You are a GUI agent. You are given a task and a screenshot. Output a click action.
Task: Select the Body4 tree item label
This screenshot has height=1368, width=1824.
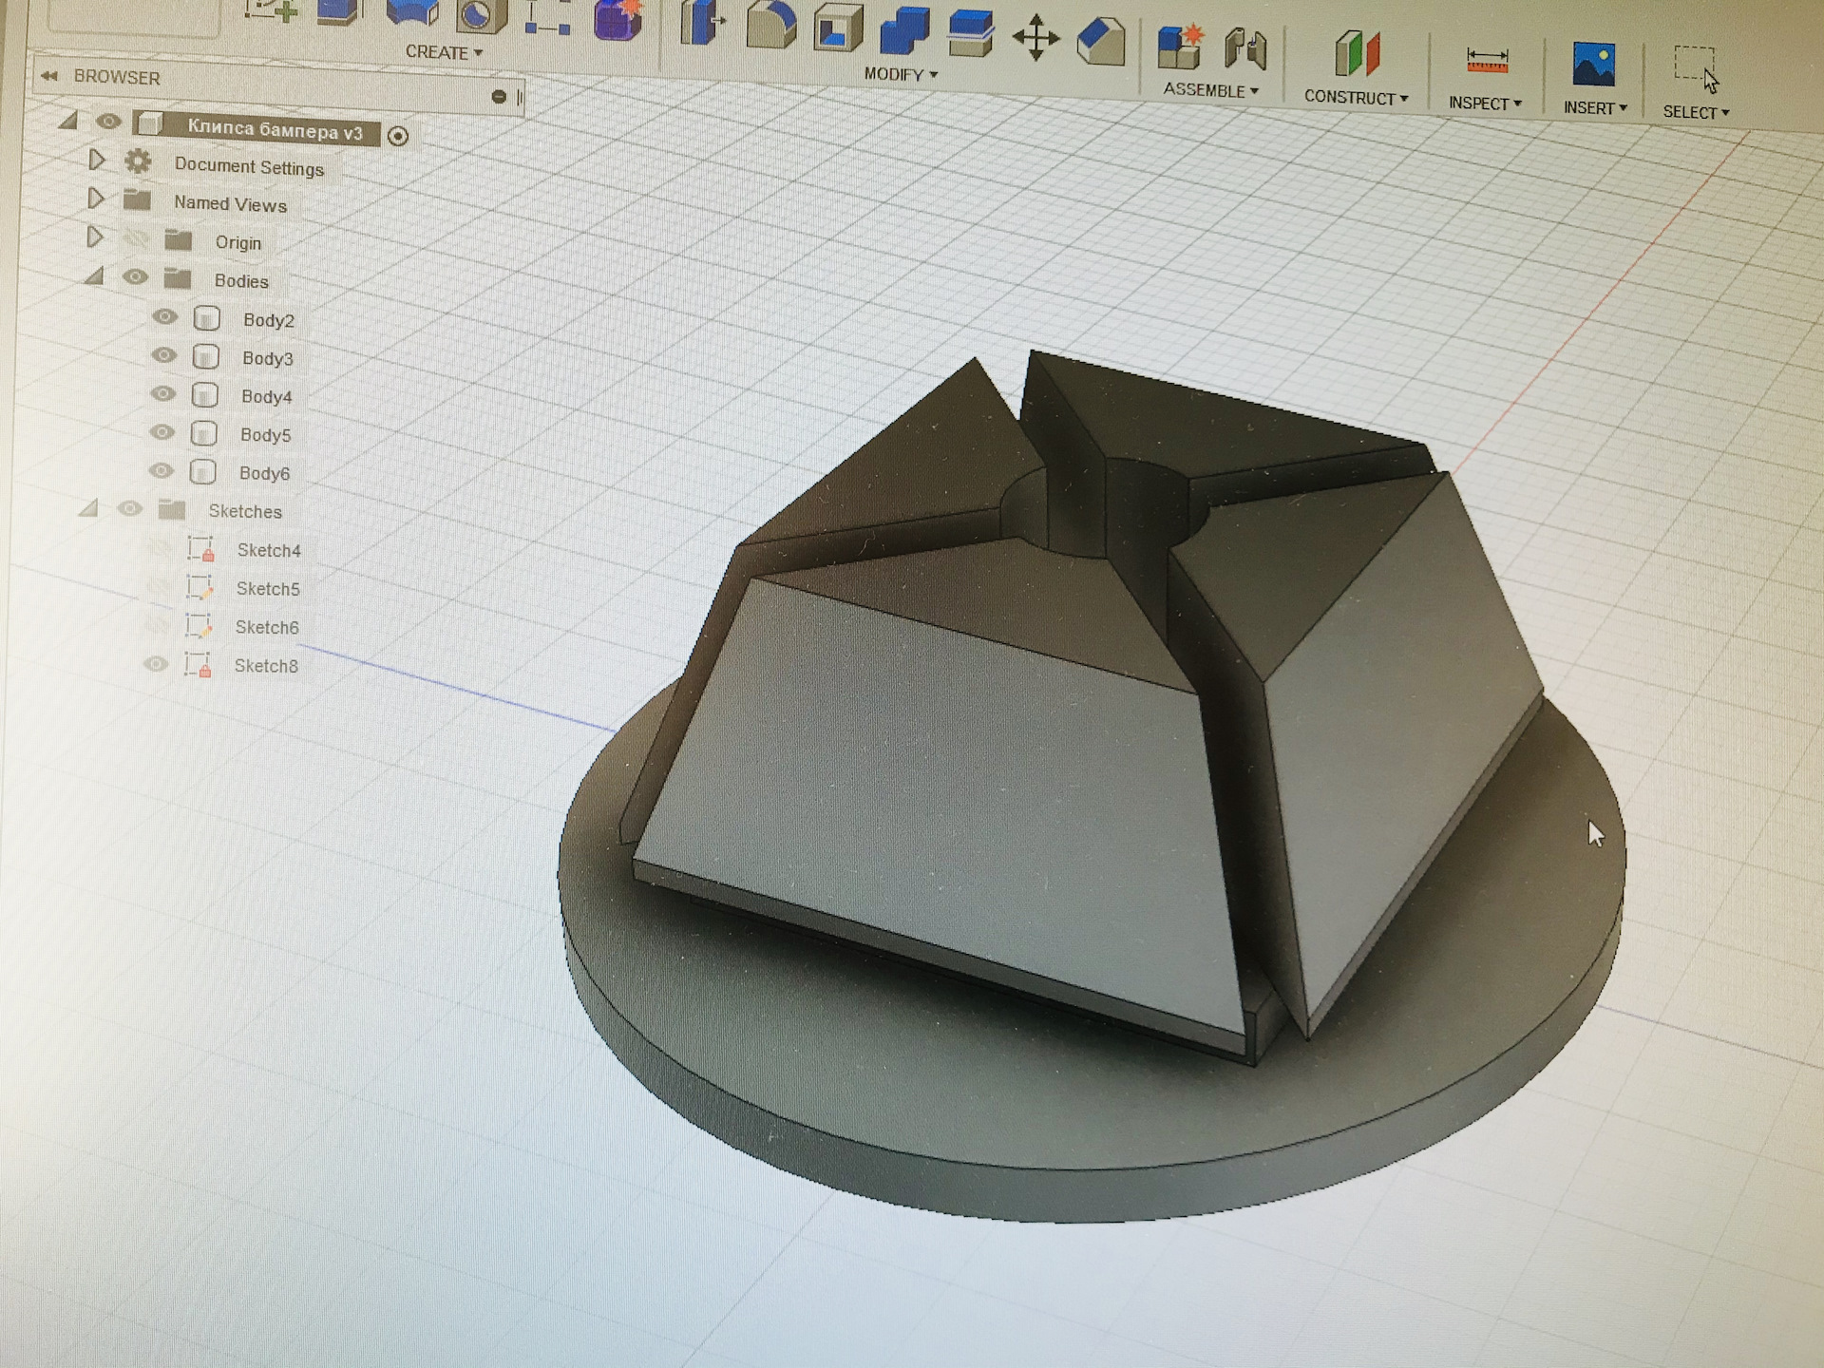click(266, 396)
